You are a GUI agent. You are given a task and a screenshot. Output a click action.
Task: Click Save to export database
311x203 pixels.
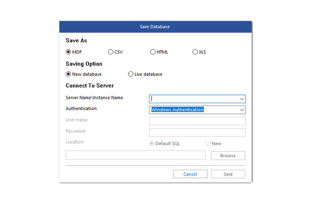pyautogui.click(x=228, y=174)
